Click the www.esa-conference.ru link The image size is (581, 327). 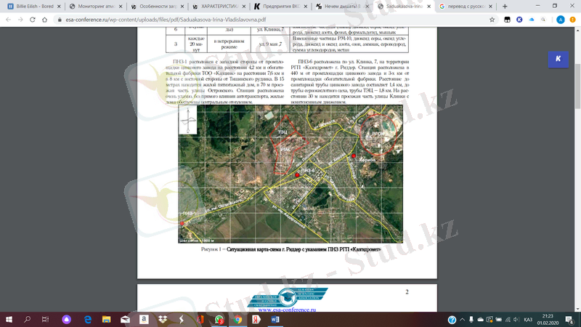(286, 310)
